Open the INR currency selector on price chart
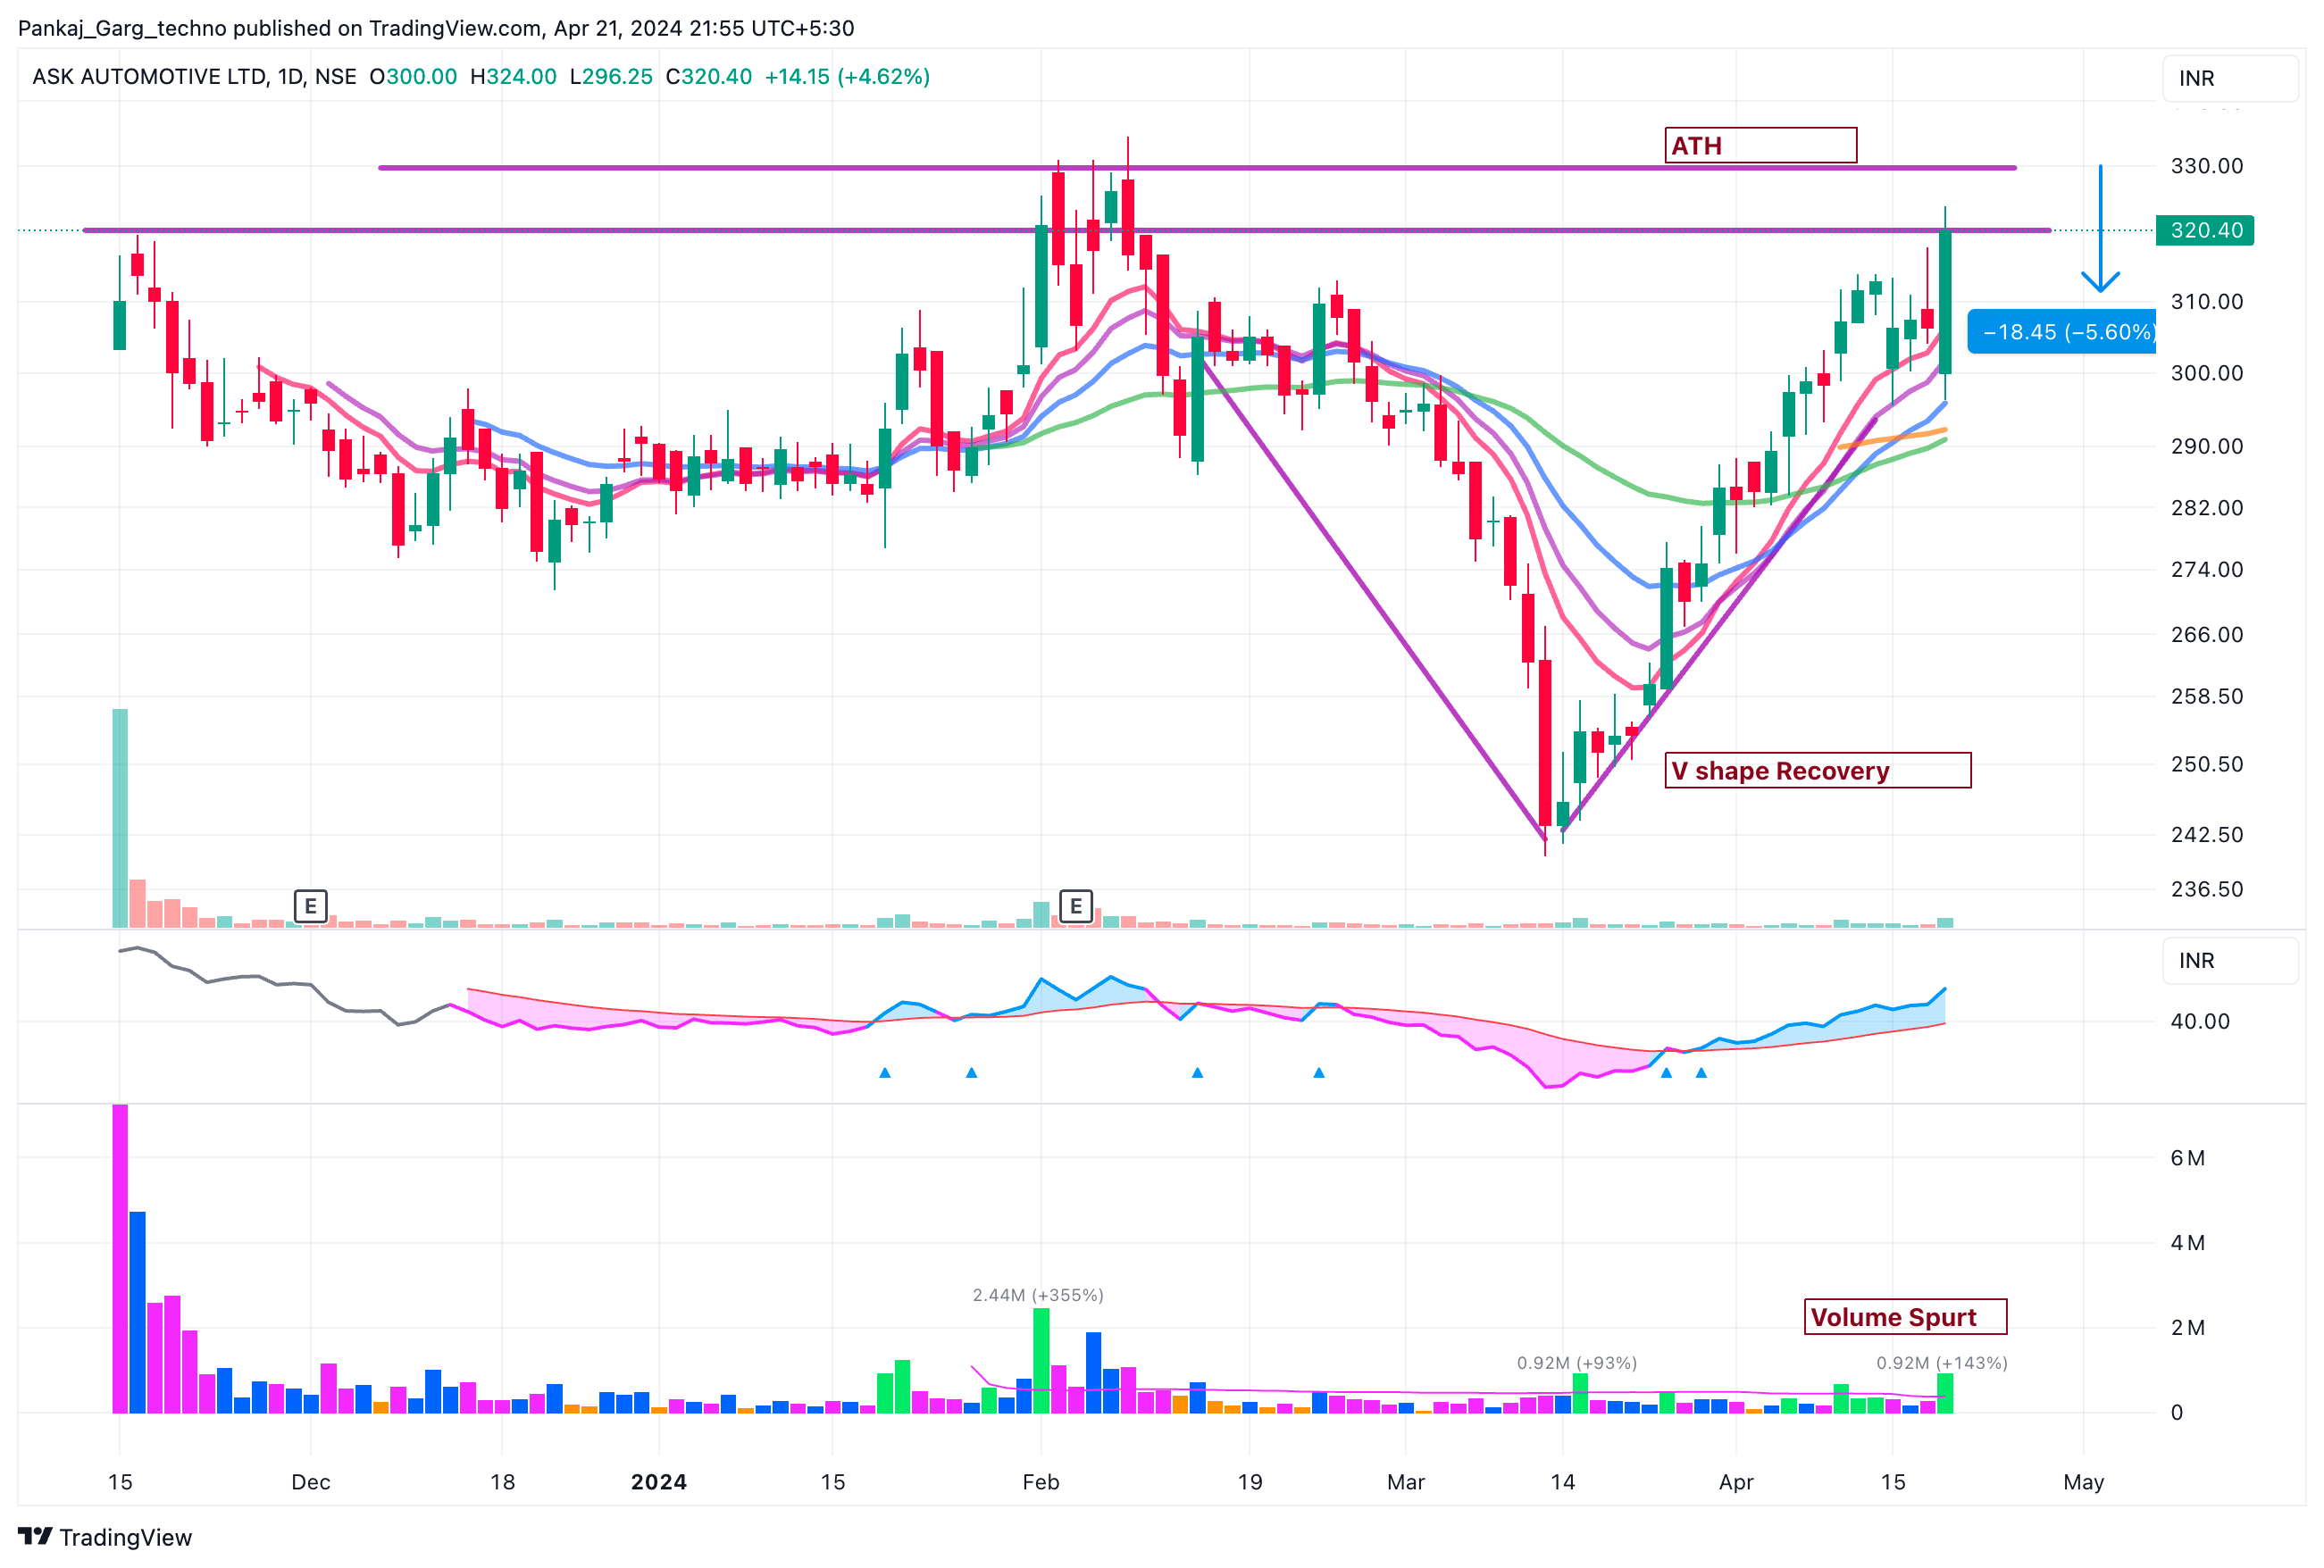Screen dimensions: 2324x1568 [x=2229, y=78]
